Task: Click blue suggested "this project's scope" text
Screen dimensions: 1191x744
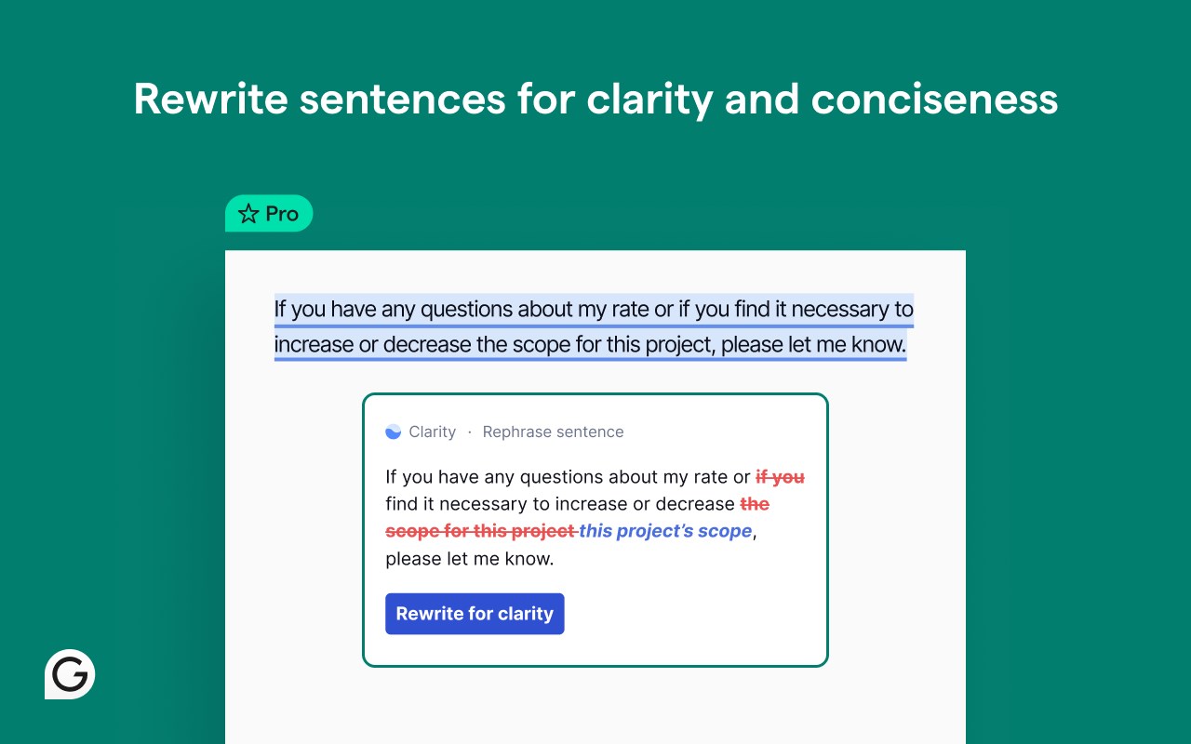Action: [x=665, y=531]
